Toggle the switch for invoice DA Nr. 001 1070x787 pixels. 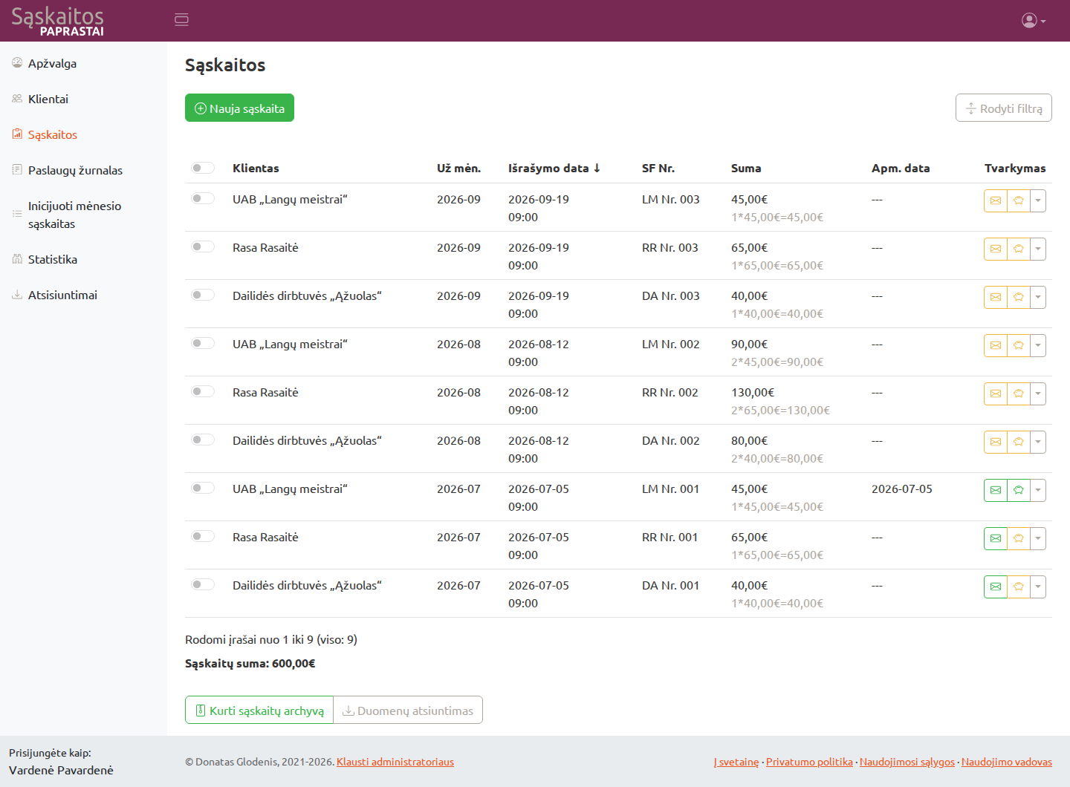203,584
